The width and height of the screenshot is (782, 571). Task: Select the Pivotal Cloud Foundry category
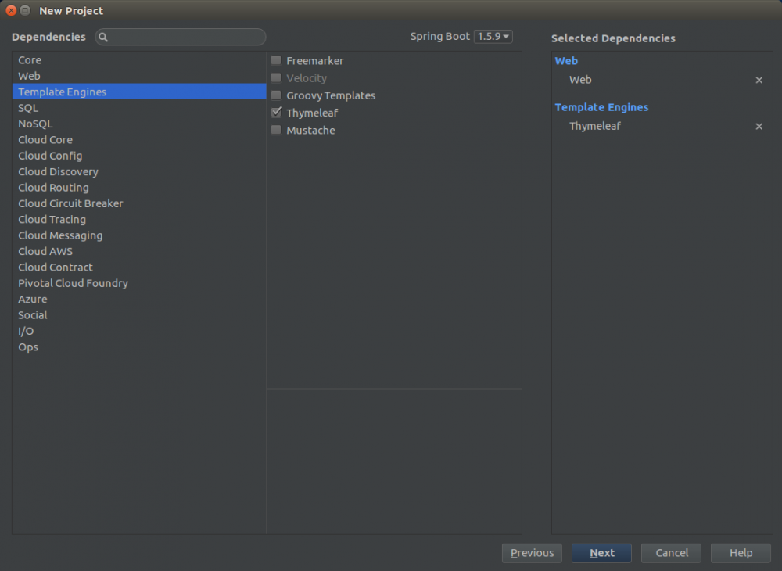73,283
